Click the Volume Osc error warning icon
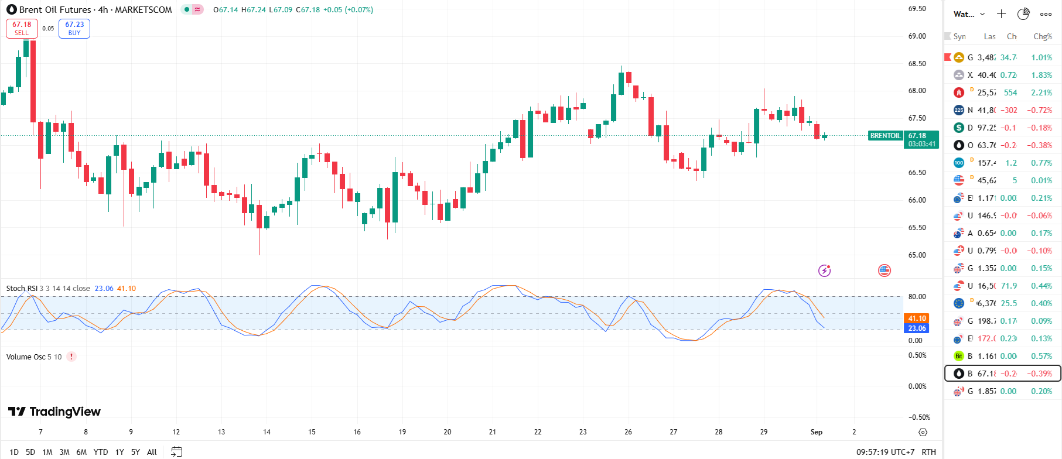This screenshot has width=1062, height=459. pyautogui.click(x=71, y=357)
